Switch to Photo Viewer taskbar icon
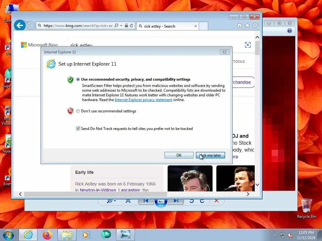322x241 pixels. pos(125,235)
